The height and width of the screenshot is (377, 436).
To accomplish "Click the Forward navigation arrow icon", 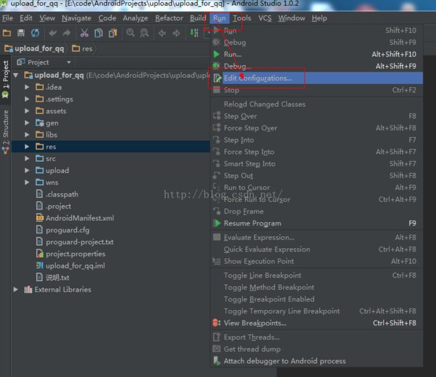I will (x=176, y=34).
